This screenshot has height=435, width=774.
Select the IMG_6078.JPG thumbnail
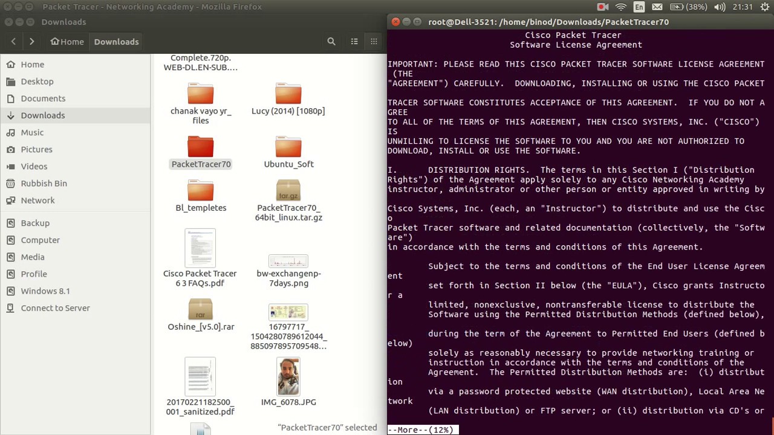click(288, 376)
